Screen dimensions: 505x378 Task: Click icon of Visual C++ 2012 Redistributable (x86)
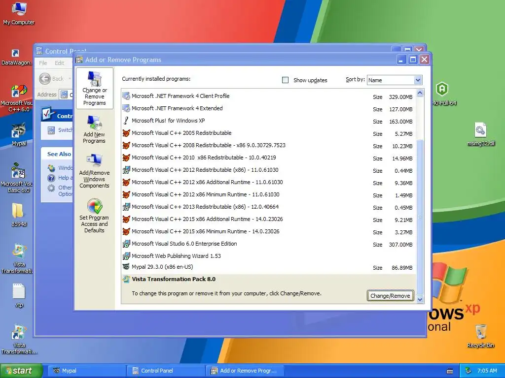[126, 170]
